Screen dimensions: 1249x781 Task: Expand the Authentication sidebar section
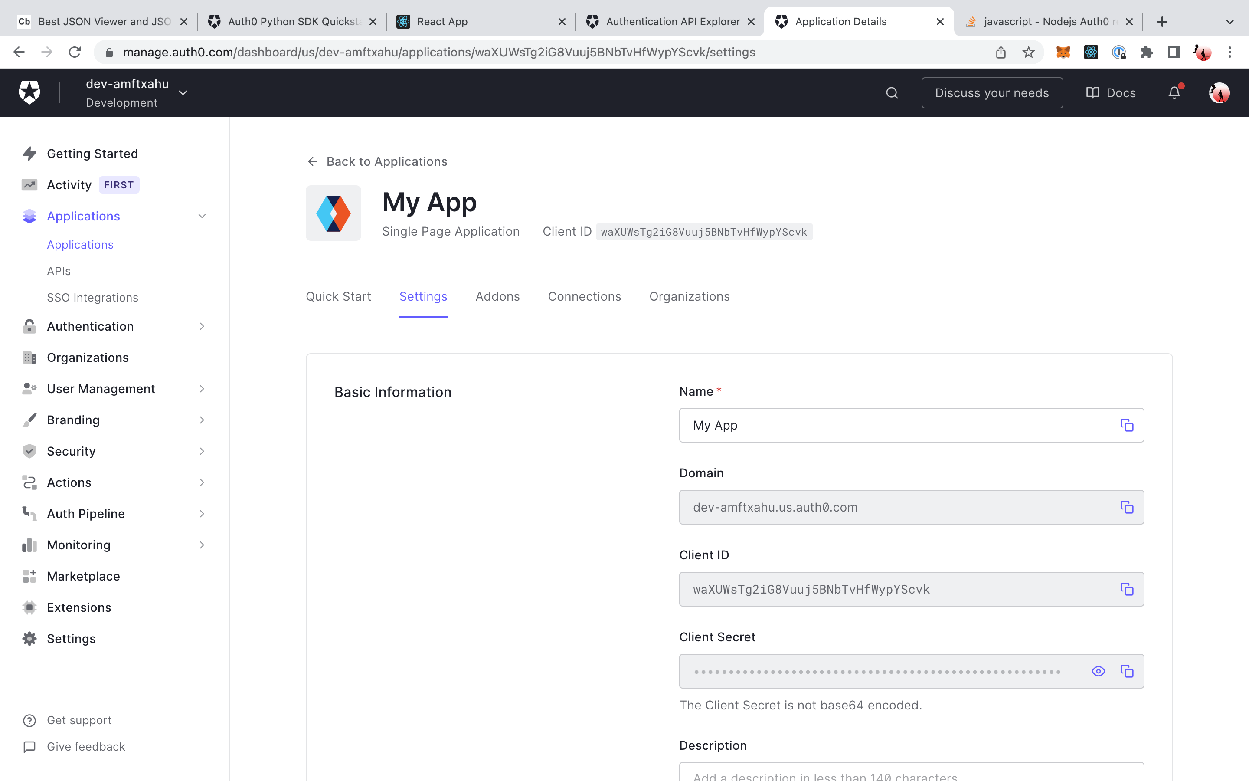[x=202, y=326]
